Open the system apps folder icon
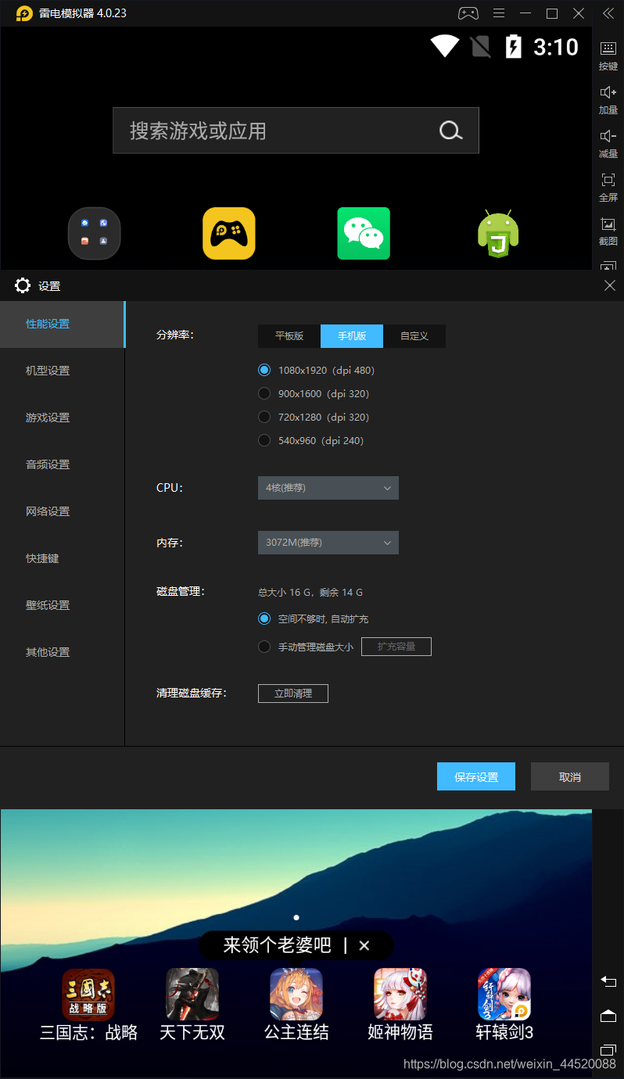This screenshot has width=624, height=1079. click(95, 233)
